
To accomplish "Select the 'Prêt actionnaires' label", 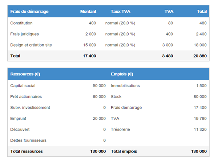I will (26, 97).
